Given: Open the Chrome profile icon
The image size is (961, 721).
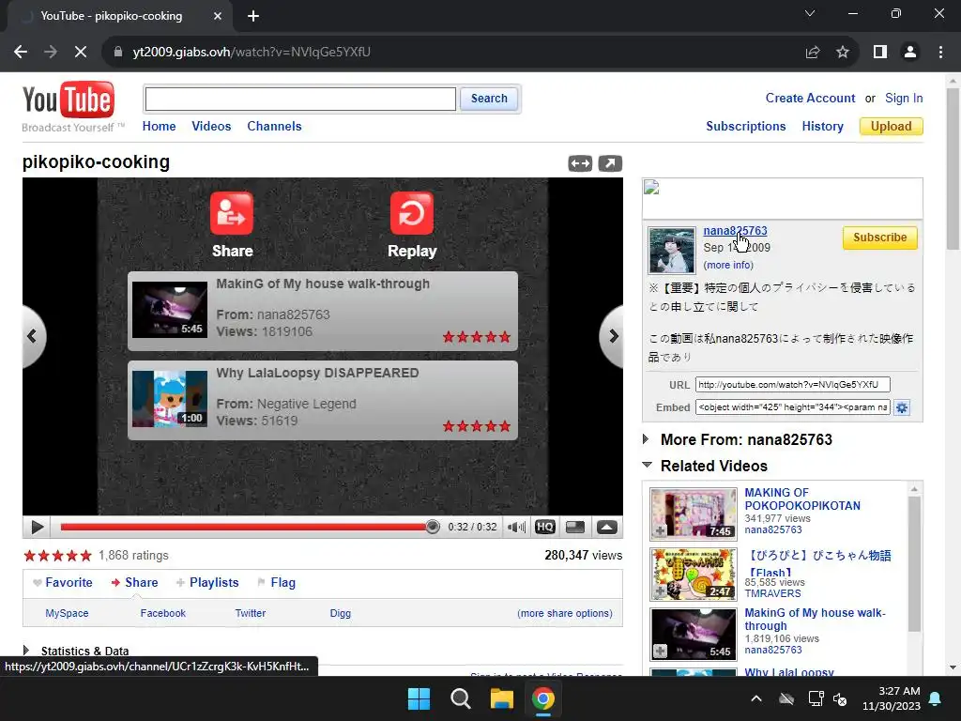Looking at the screenshot, I should tap(910, 53).
